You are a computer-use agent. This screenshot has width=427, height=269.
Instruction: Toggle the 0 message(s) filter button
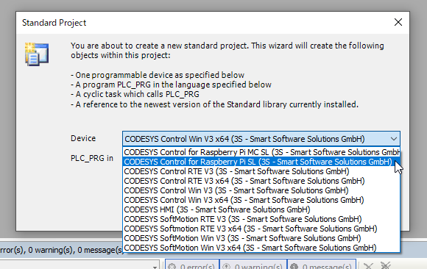pos(322,265)
